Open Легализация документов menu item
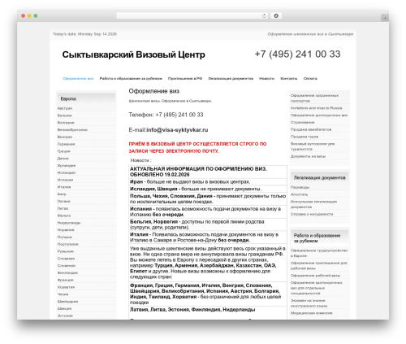The image size is (406, 344). click(231, 79)
